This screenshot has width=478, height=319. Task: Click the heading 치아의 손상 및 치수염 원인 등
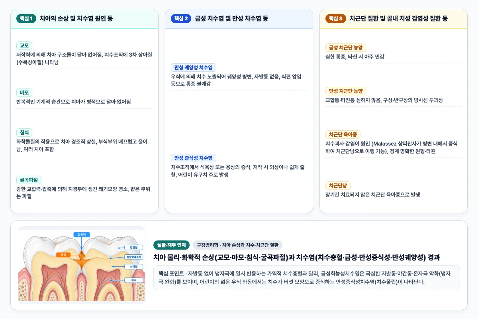coord(76,18)
